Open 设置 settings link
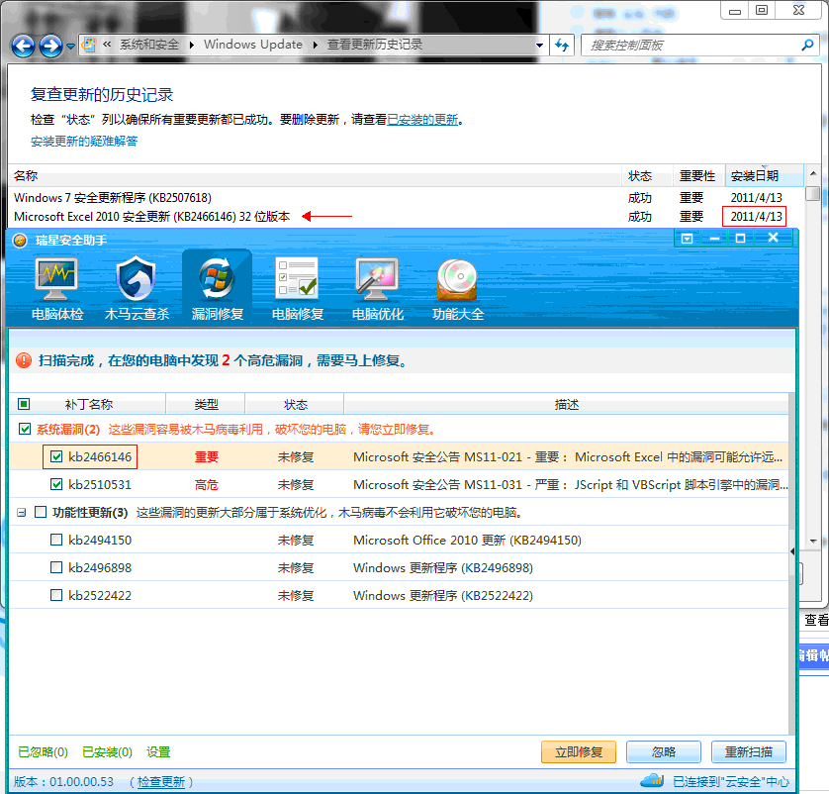The height and width of the screenshot is (794, 829). pyautogui.click(x=158, y=751)
